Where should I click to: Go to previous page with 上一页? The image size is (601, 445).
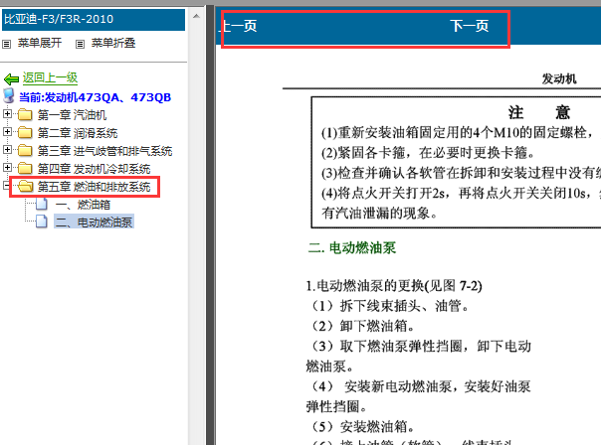click(x=239, y=26)
